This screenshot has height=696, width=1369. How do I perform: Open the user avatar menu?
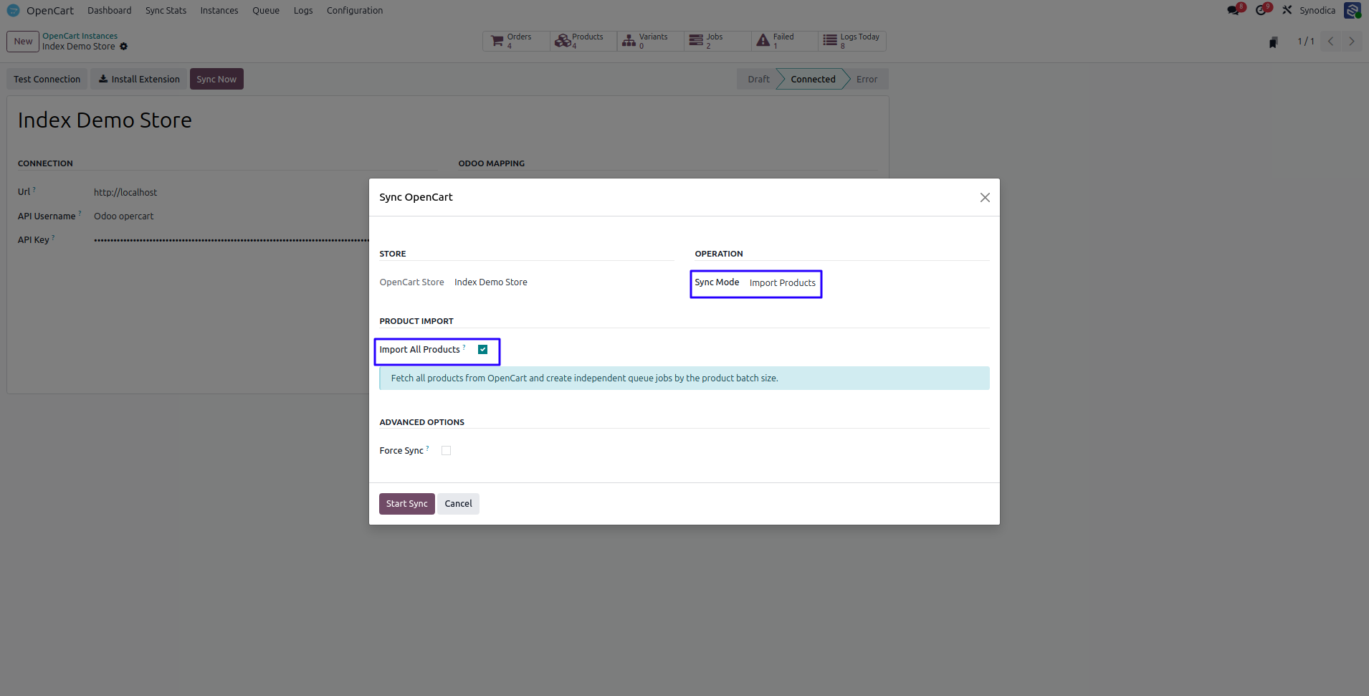tap(1352, 10)
